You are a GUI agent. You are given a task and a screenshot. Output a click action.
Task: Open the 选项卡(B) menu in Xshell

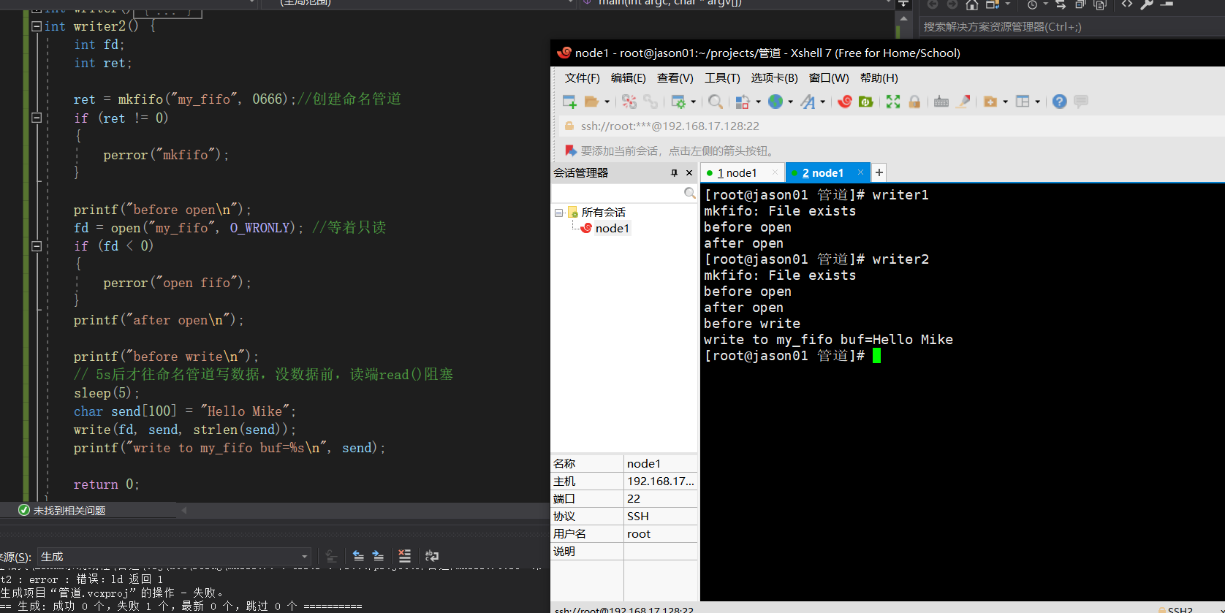775,78
